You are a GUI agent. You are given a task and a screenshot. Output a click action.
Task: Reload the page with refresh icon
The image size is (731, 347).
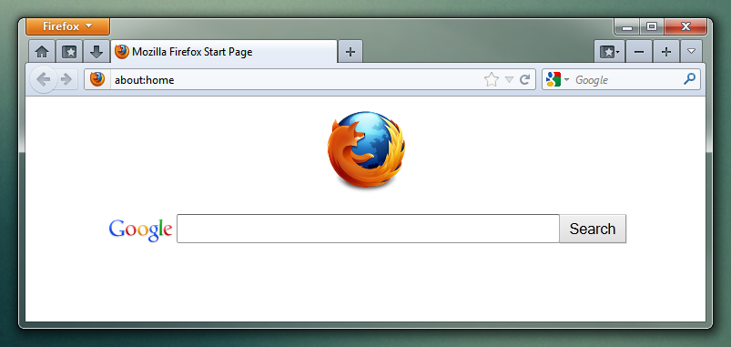coord(525,80)
